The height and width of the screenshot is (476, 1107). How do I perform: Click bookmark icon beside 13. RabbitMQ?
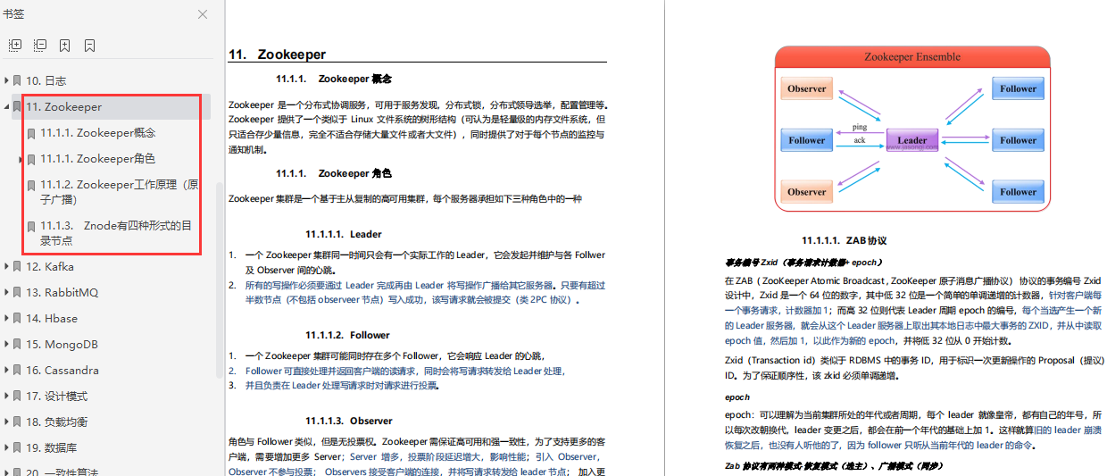17,293
